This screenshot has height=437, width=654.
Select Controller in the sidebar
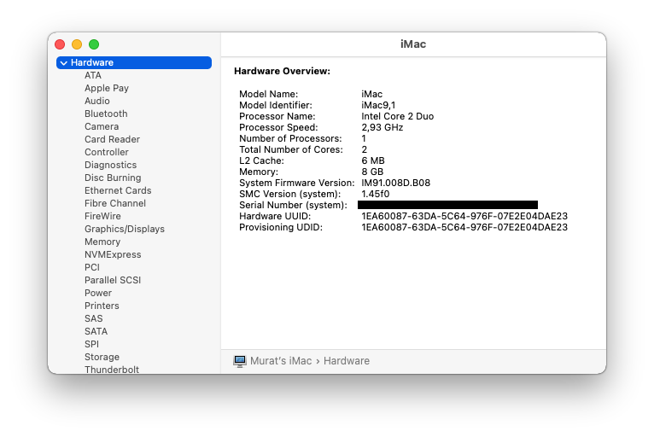coord(107,152)
